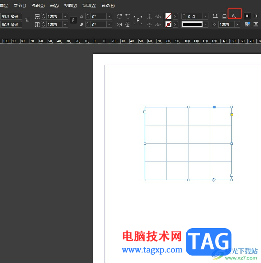Flip the selection horizontally
This screenshot has width=261, height=263.
[119, 24]
